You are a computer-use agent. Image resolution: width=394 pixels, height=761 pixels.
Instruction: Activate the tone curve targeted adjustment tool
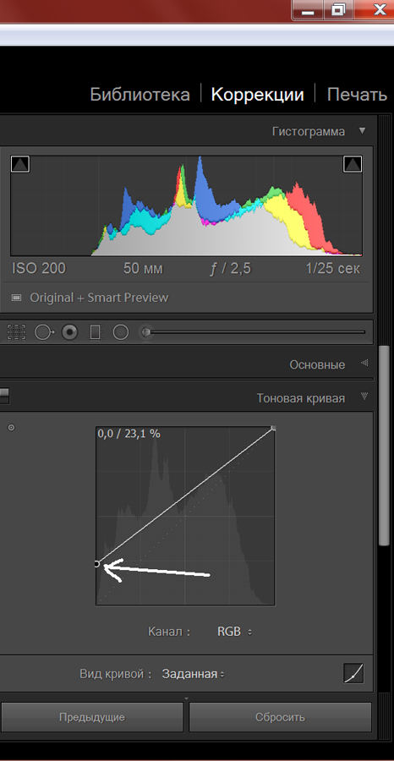[12, 428]
